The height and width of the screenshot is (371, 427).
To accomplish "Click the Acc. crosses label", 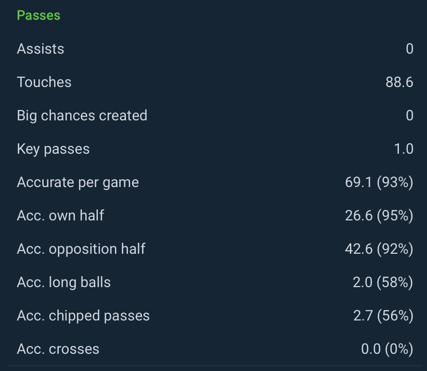I will click(58, 349).
